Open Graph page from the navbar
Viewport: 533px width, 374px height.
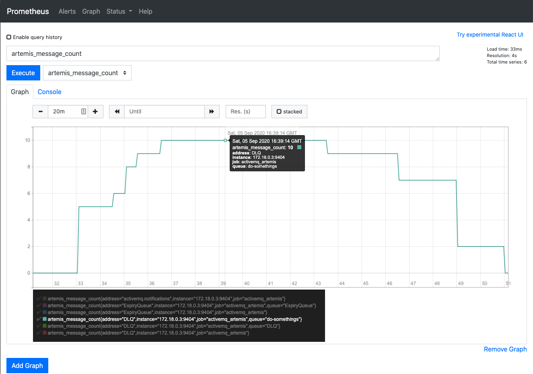(x=91, y=11)
